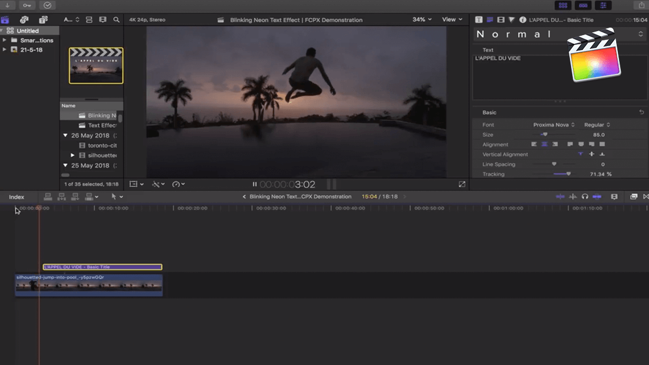Select the L'APPEL DU VIDE title clip

[x=102, y=267]
